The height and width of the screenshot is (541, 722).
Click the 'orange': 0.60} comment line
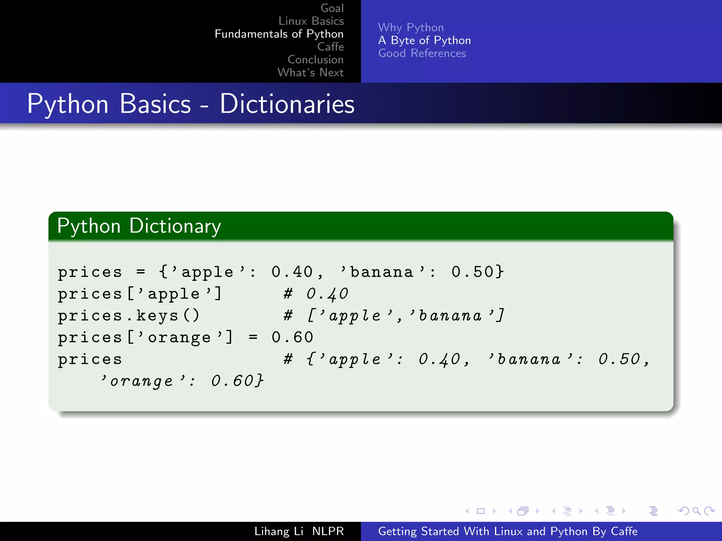point(182,381)
